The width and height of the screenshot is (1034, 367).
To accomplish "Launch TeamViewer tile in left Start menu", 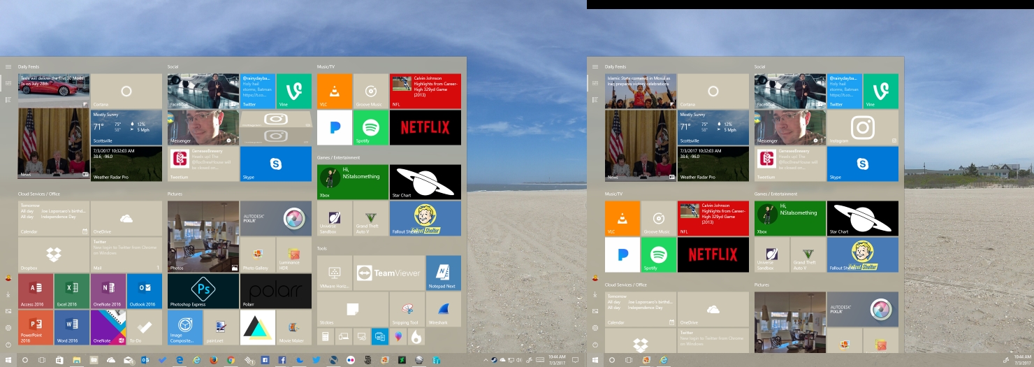I will 389,273.
